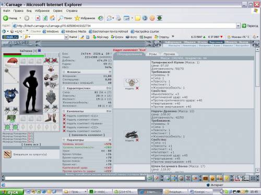Click the browser address URL field
Image resolution: width=261 pixels, height=195 pixels.
click(124, 26)
